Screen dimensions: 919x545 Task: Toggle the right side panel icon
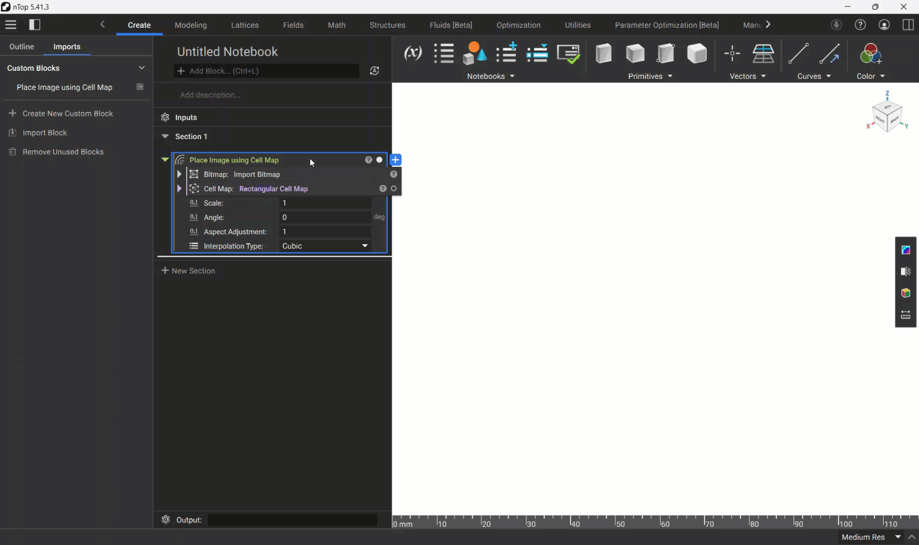908,25
